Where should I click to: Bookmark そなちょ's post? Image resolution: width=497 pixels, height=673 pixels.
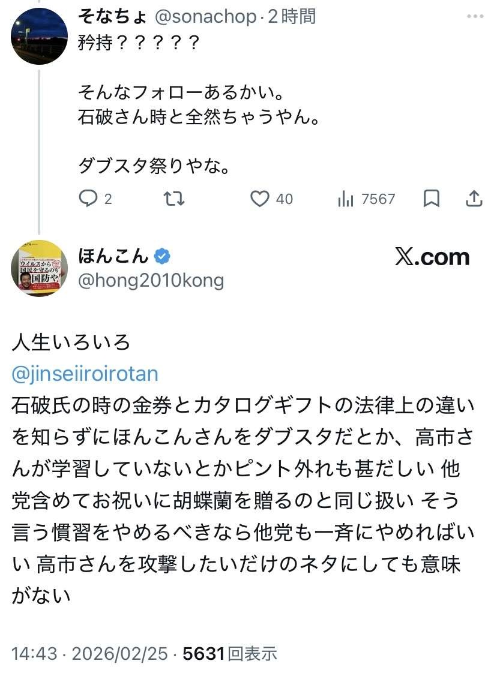(x=431, y=199)
